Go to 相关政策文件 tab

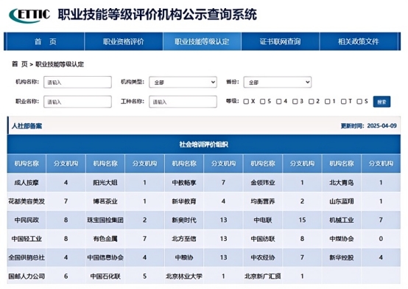click(359, 41)
